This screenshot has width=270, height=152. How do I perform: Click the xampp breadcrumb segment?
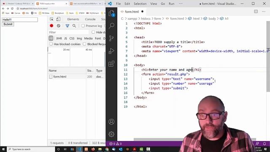pos(132,19)
